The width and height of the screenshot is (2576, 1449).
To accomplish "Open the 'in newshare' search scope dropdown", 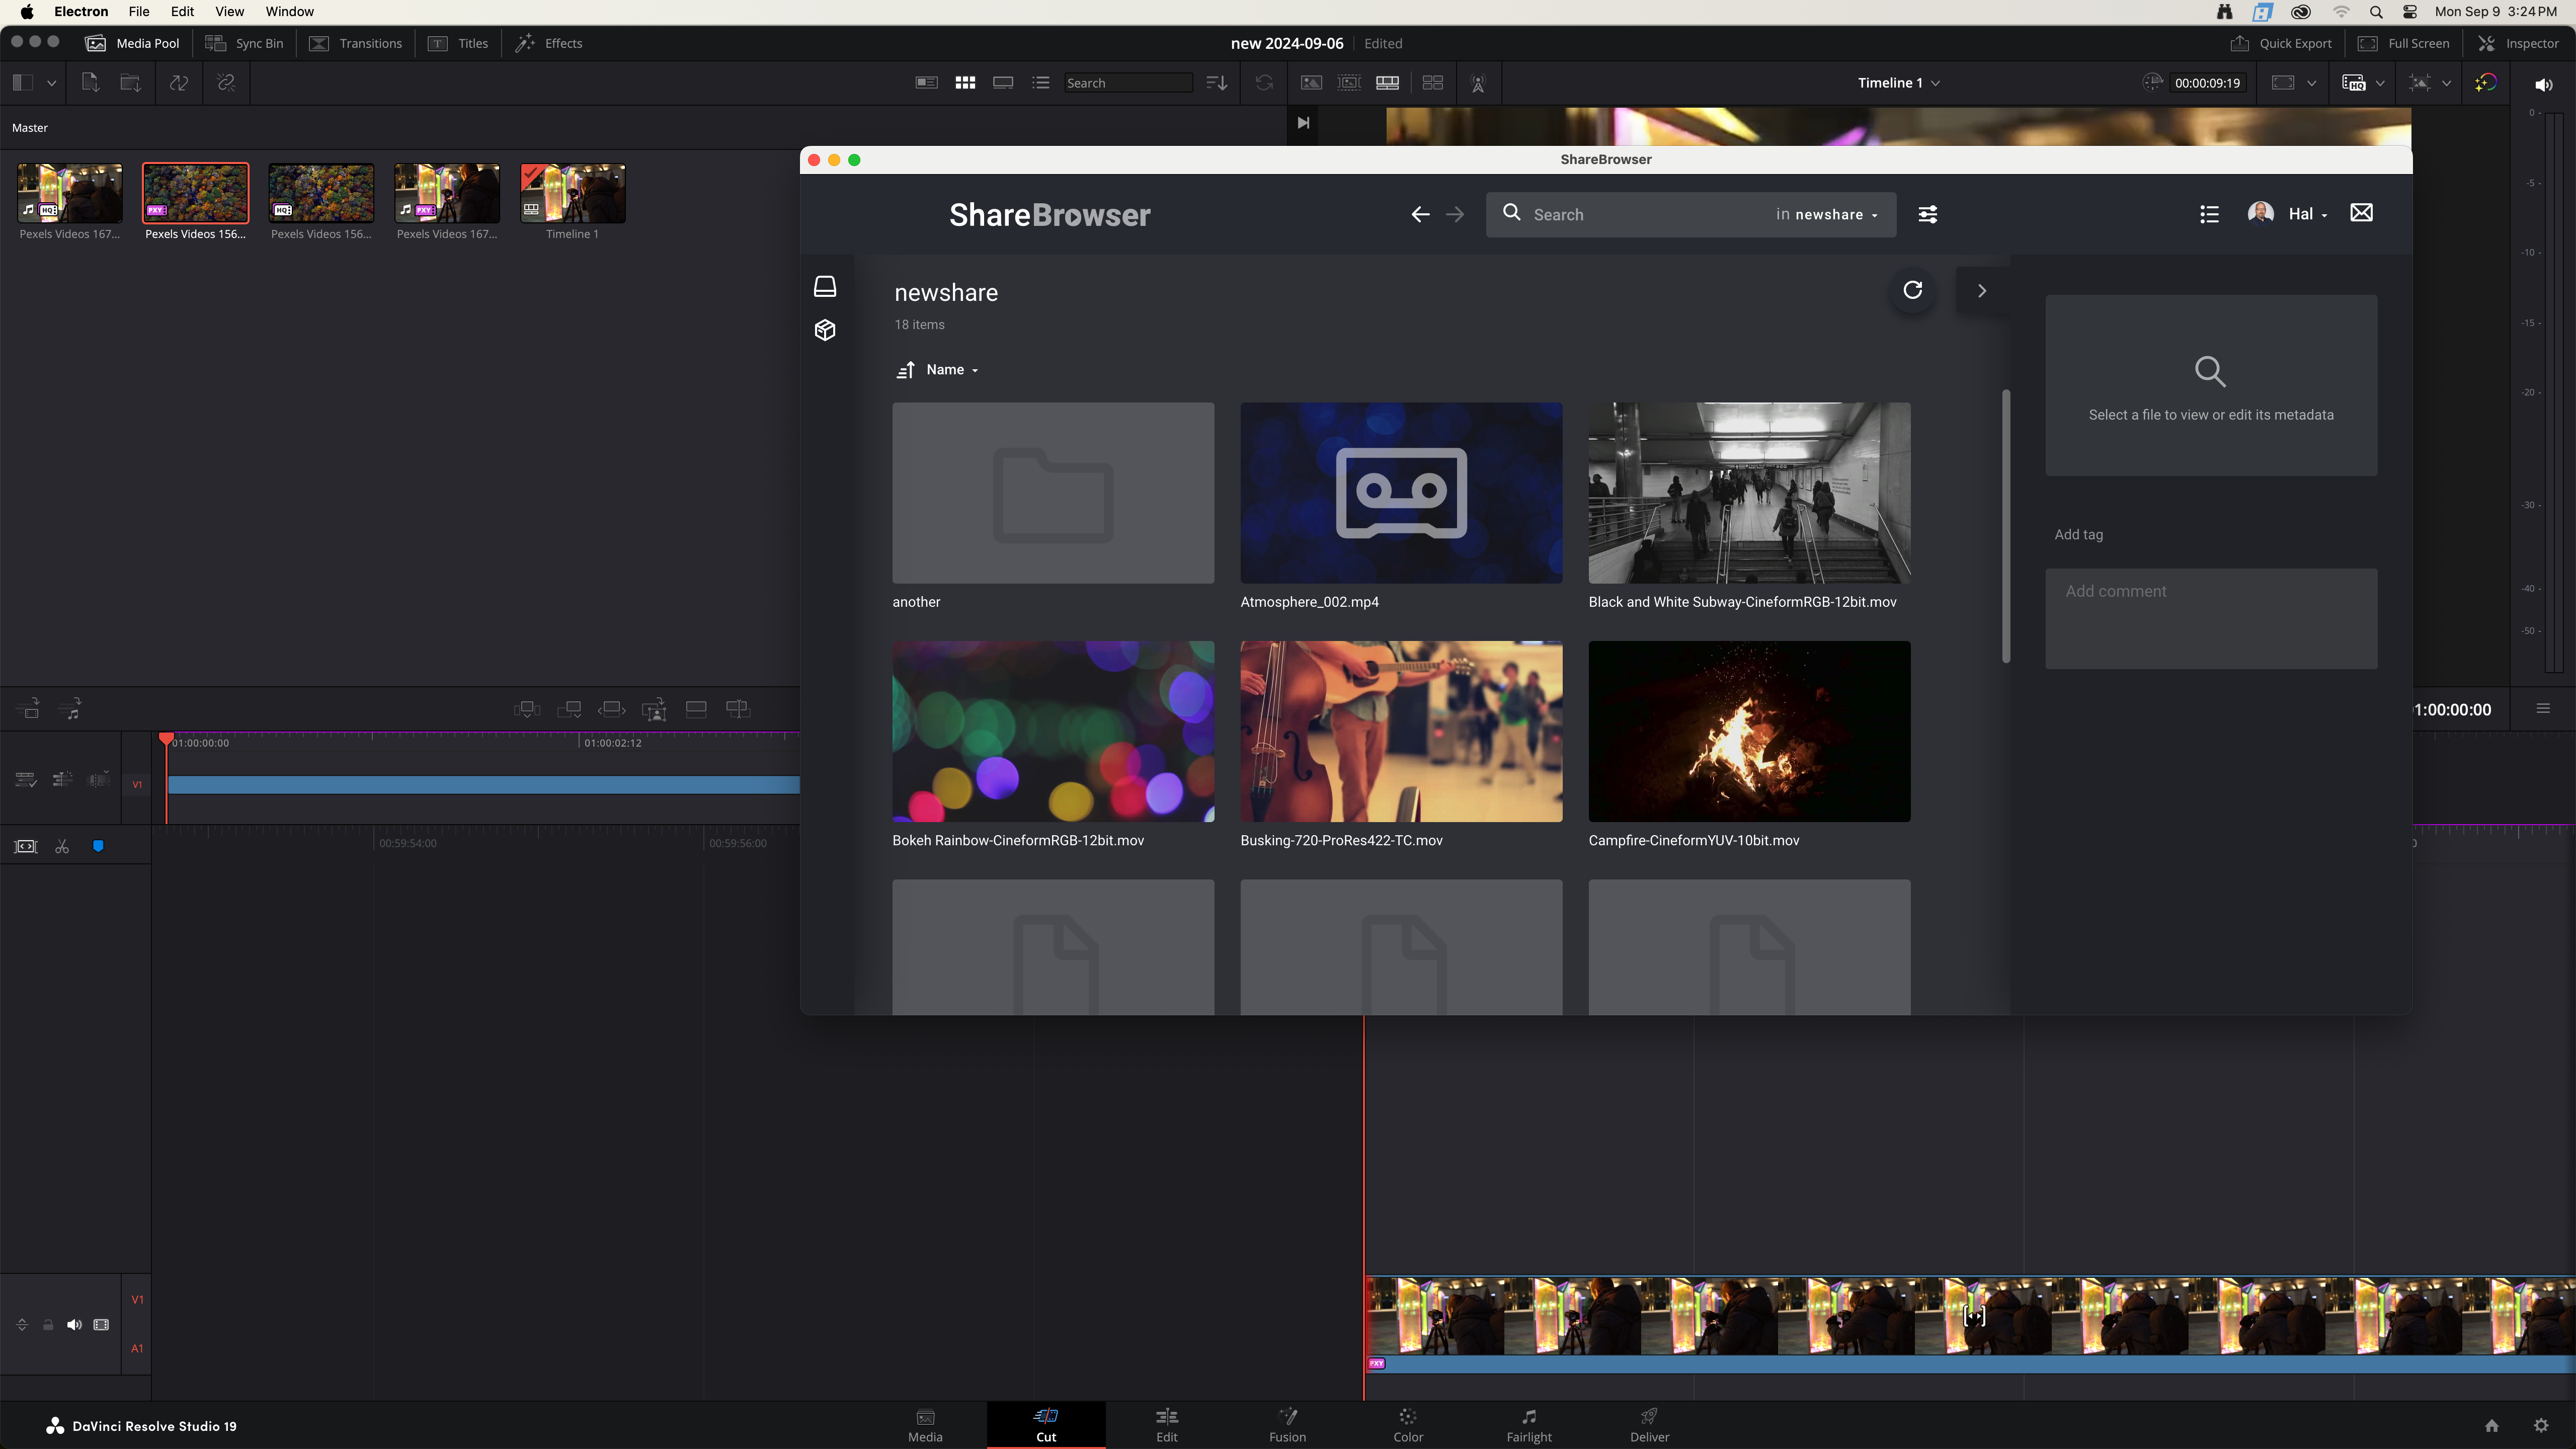I will point(1827,214).
